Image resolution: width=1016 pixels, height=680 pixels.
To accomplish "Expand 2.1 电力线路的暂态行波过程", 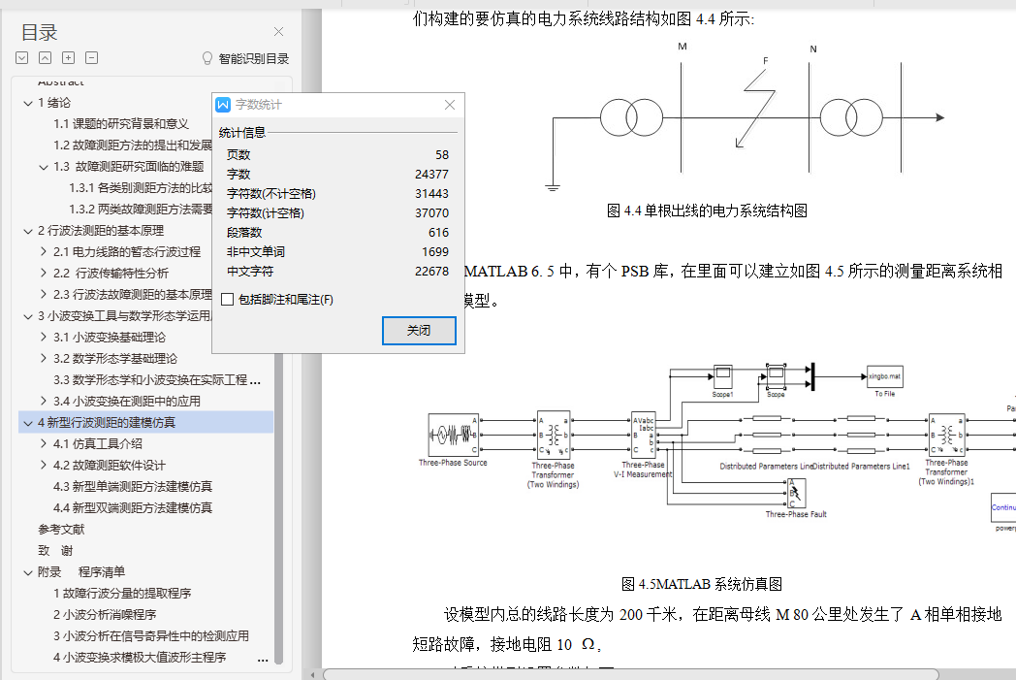I will tap(44, 251).
